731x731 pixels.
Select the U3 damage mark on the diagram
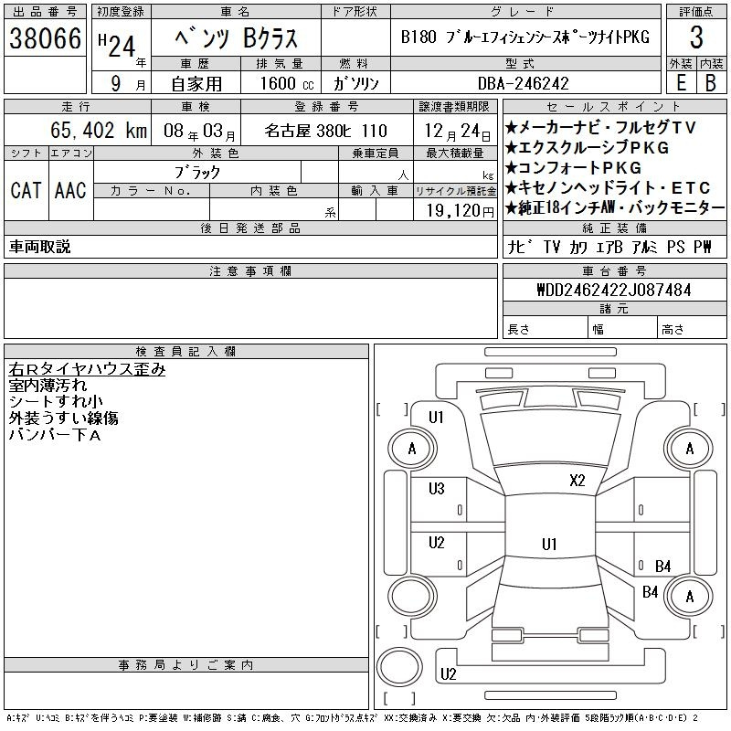point(437,489)
